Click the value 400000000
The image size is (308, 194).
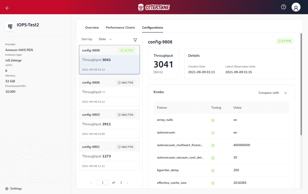click(x=242, y=145)
